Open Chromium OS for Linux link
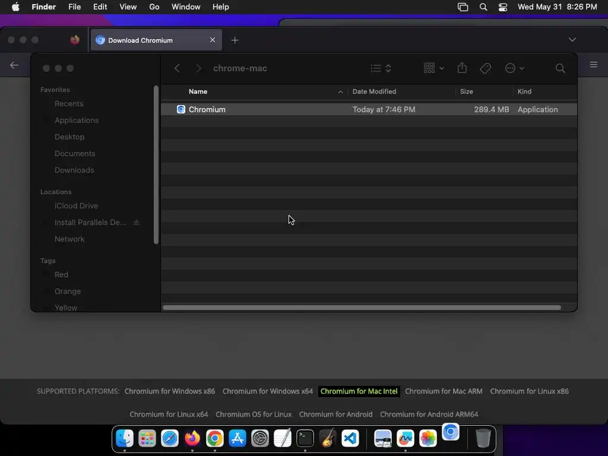The image size is (608, 456). coord(254,414)
